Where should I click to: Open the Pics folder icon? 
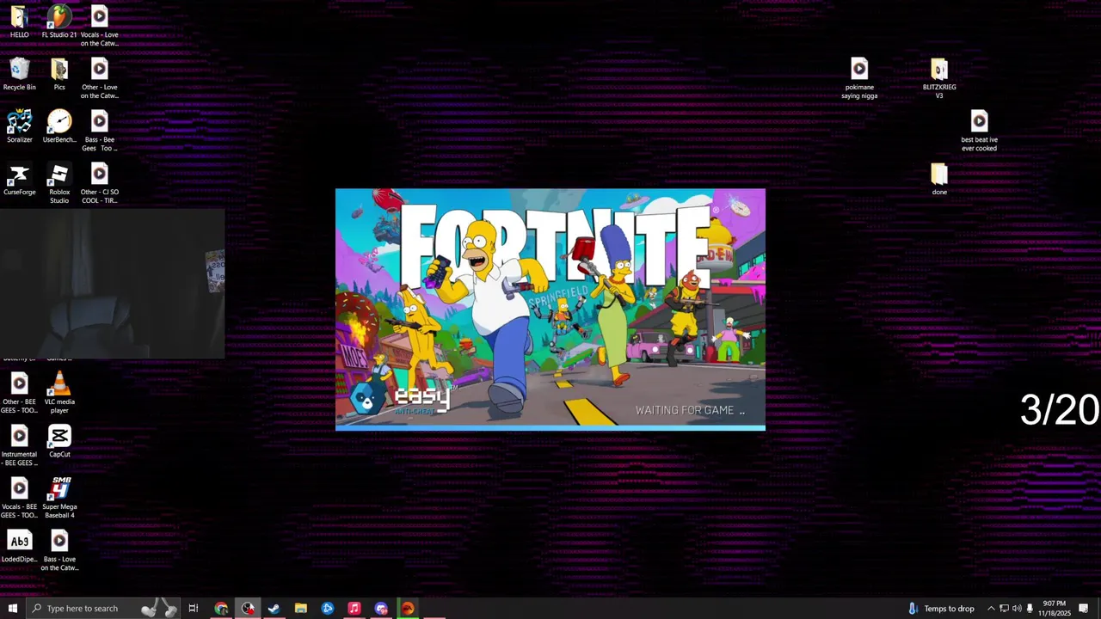pos(59,76)
